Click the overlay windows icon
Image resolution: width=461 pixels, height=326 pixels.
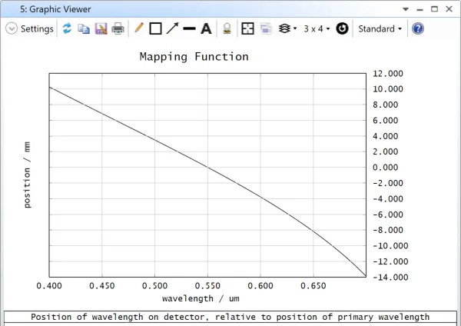click(266, 28)
